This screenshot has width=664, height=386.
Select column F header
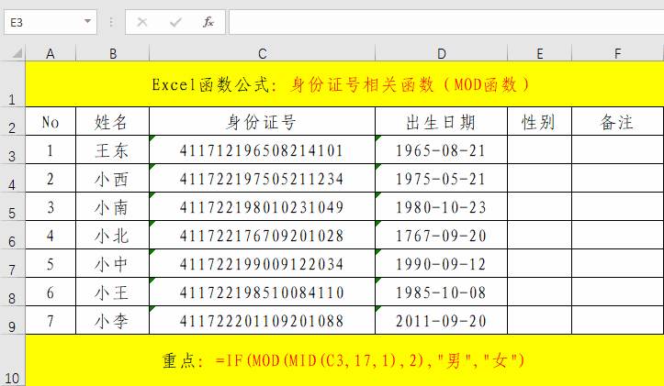[618, 54]
